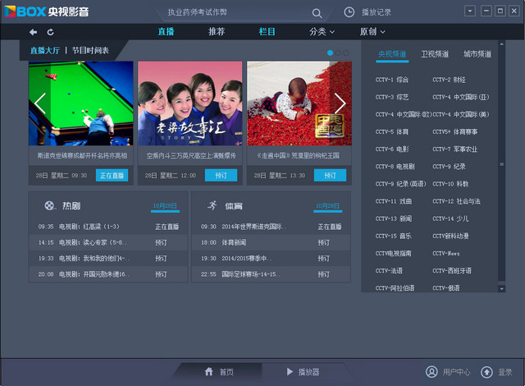Refresh the page with the reload icon
Image resolution: width=525 pixels, height=386 pixels.
(51, 32)
